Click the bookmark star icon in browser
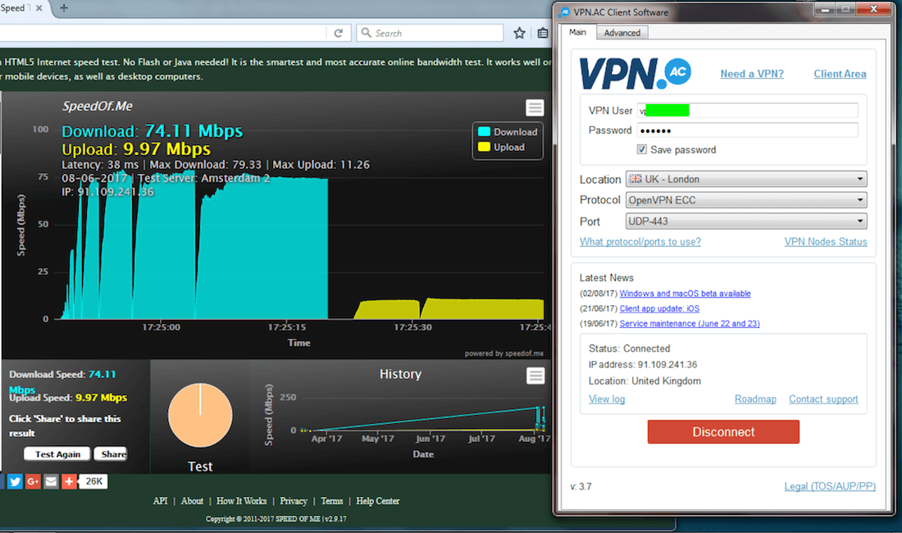902x533 pixels. (x=519, y=33)
